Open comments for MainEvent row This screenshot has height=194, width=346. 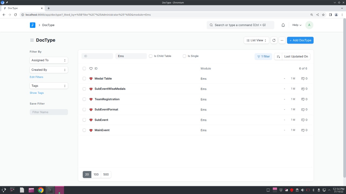tap(304, 130)
